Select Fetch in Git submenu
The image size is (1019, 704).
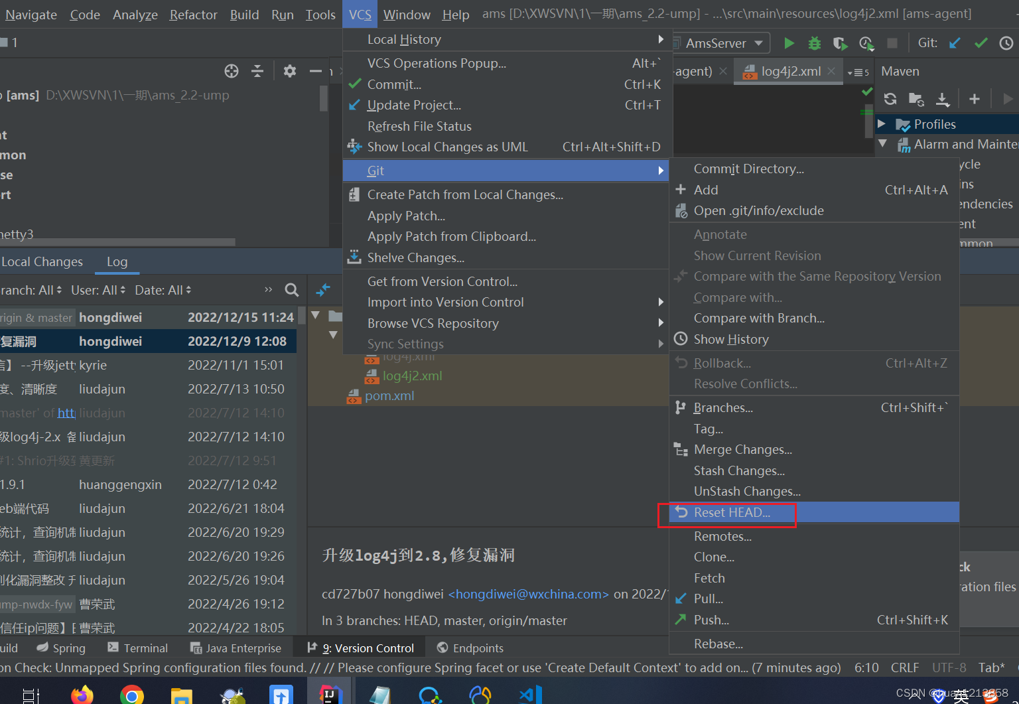(x=814, y=578)
